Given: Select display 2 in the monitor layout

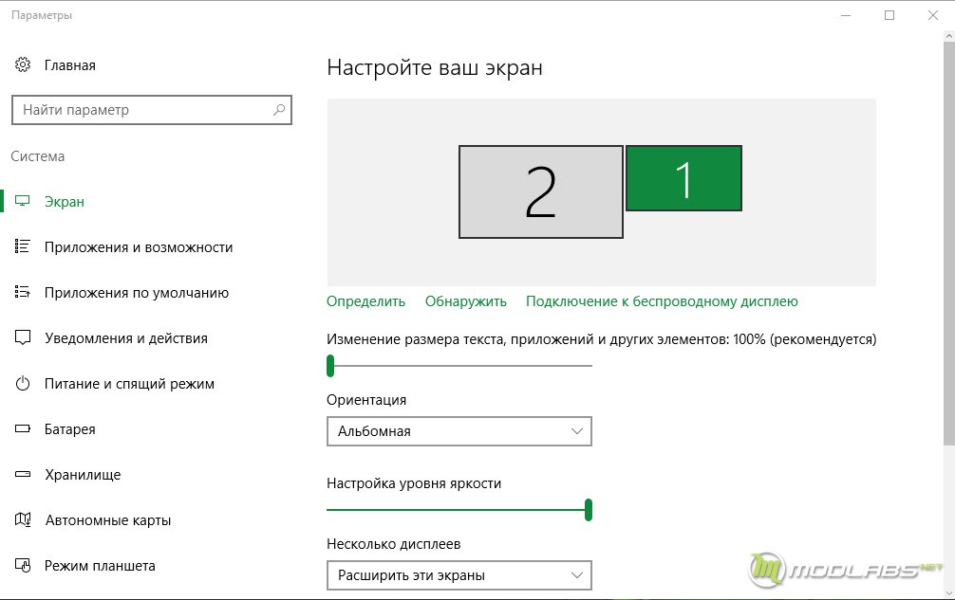Looking at the screenshot, I should (541, 191).
